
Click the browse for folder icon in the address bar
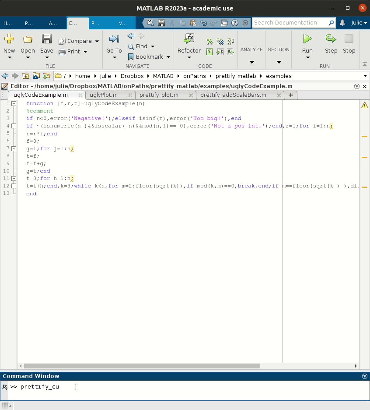36,76
